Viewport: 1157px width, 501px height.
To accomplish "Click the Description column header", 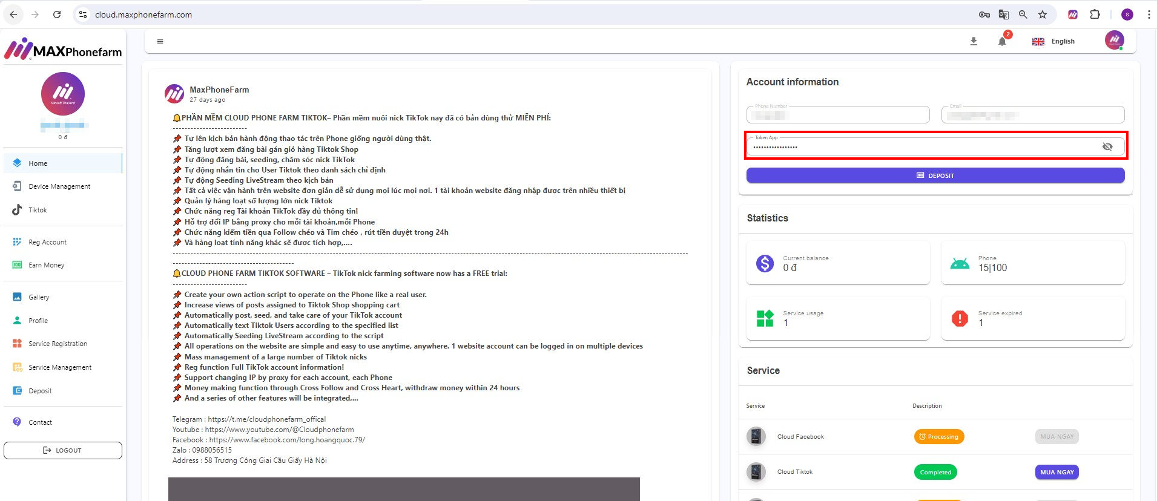I will (x=927, y=406).
